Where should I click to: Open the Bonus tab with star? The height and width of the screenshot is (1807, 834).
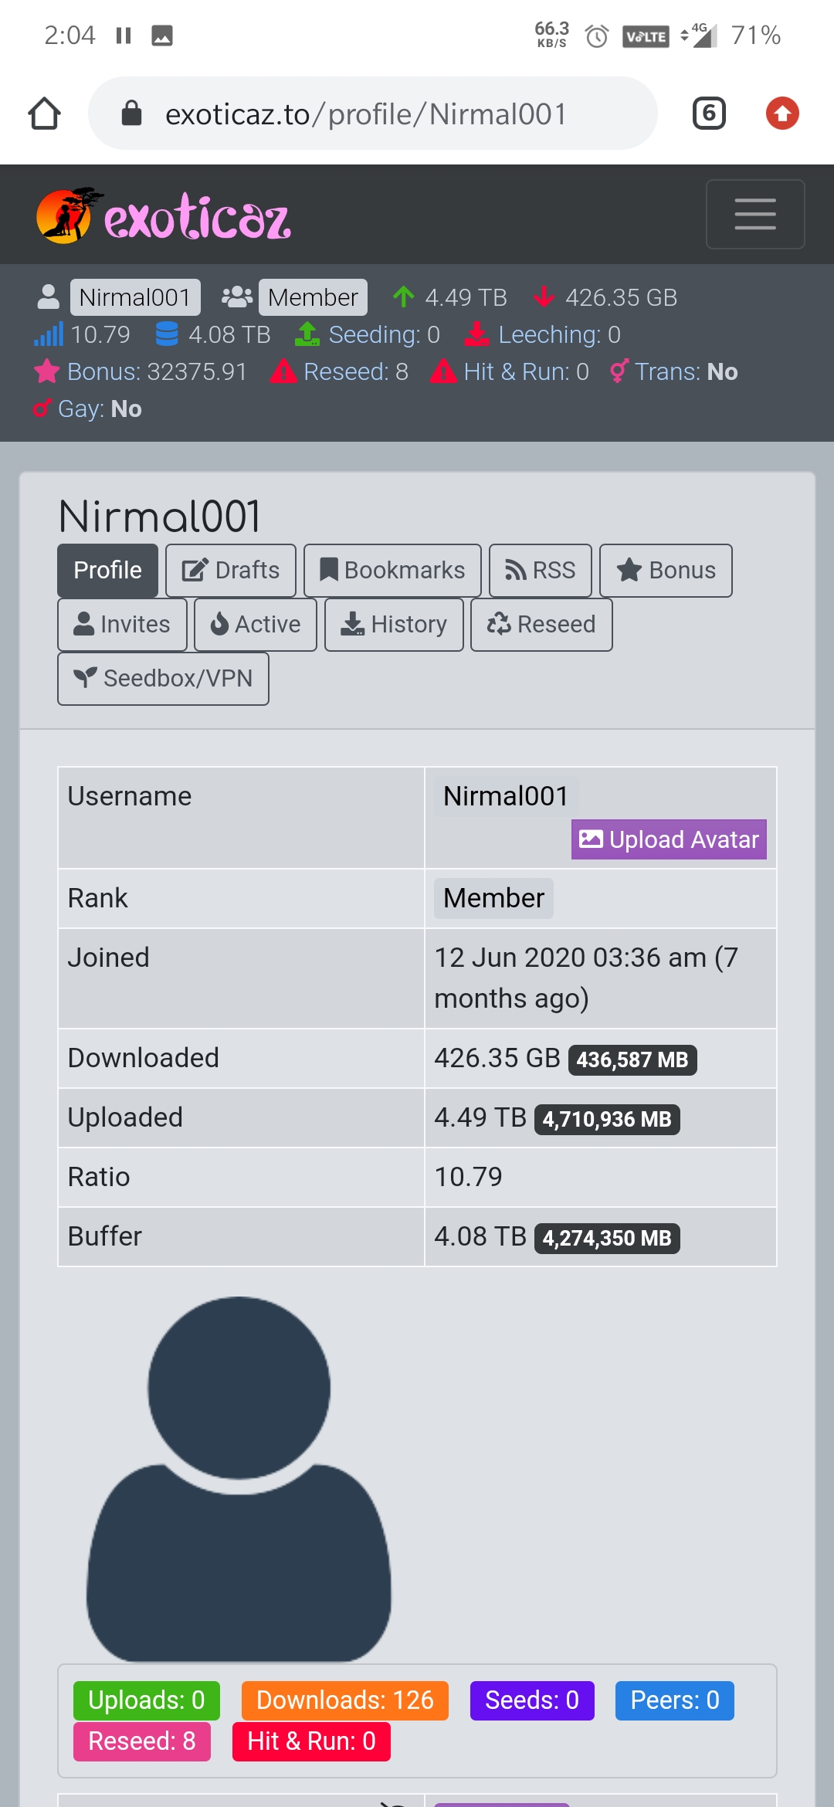click(666, 571)
